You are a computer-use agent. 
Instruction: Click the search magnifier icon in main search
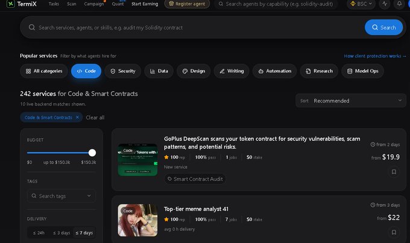[32, 27]
